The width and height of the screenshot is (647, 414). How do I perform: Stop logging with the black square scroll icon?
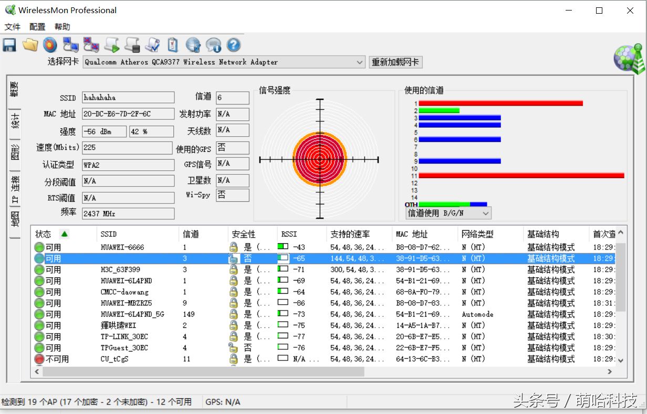point(132,45)
